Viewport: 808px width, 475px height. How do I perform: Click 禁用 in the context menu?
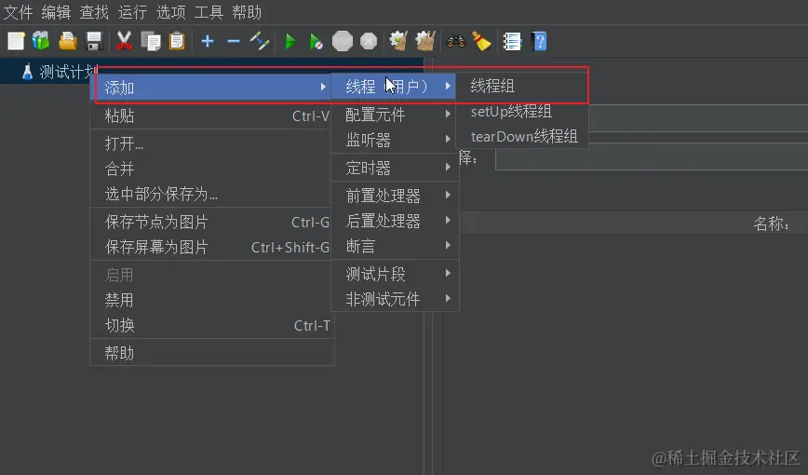click(211, 300)
